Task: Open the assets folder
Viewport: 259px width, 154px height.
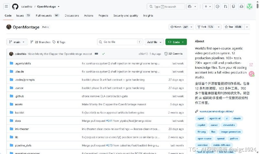Action: pos(19,104)
